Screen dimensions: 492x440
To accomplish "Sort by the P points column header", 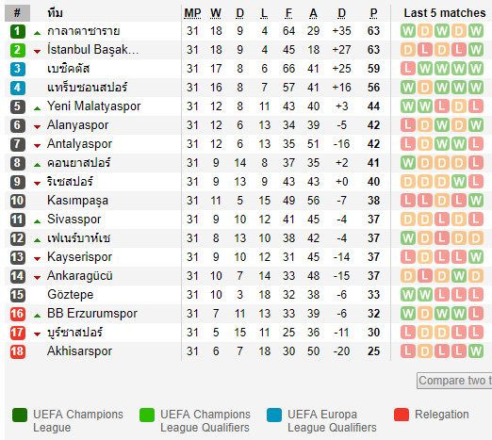I will pyautogui.click(x=373, y=13).
